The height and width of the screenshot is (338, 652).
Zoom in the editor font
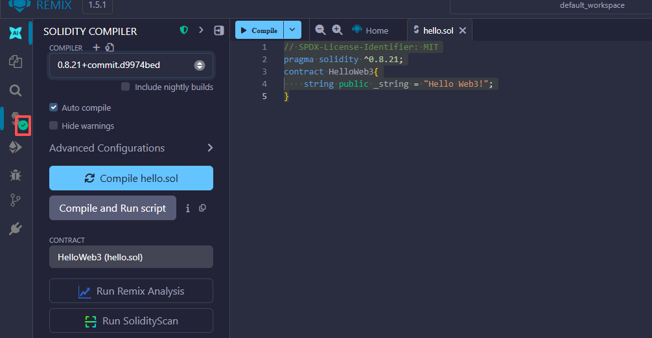coord(337,30)
